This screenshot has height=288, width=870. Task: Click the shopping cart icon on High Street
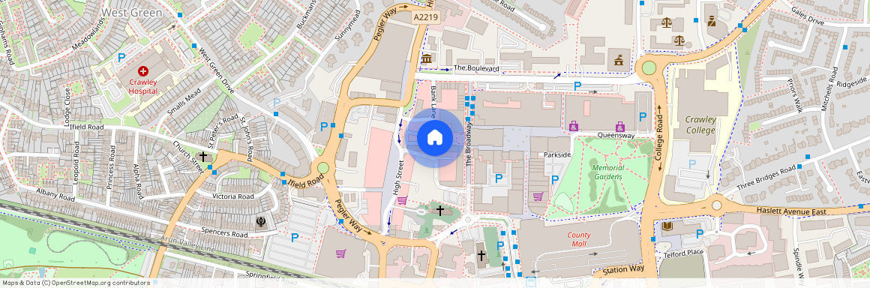[402, 200]
